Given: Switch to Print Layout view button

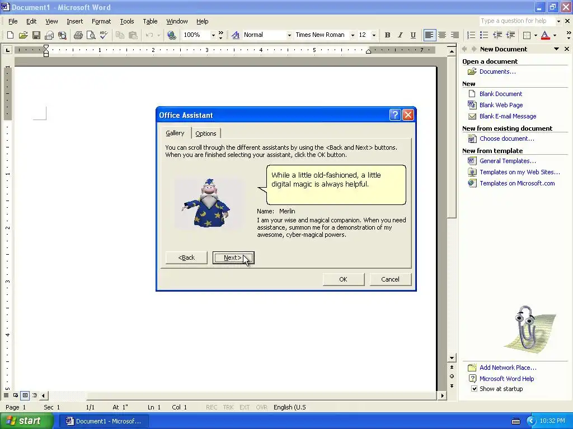Looking at the screenshot, I should click(25, 395).
